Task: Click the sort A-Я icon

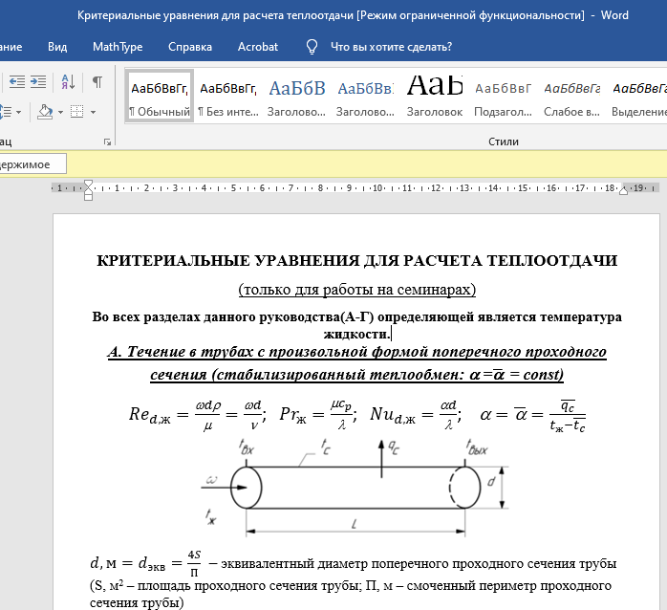Action: pyautogui.click(x=67, y=82)
